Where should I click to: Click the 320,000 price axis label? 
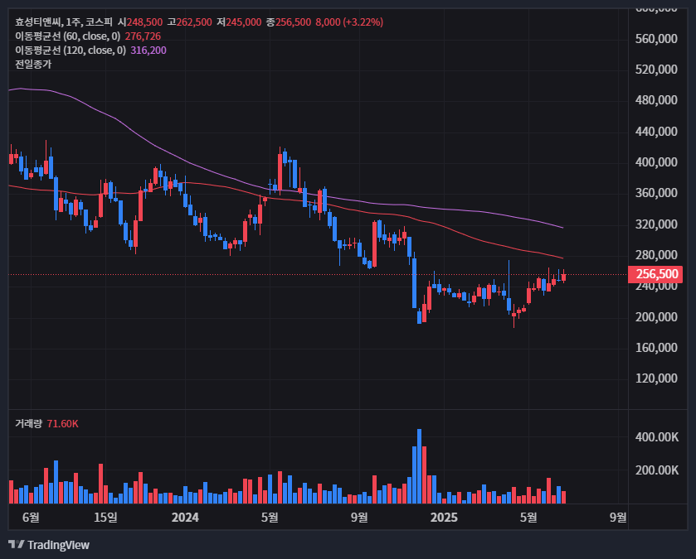[656, 224]
